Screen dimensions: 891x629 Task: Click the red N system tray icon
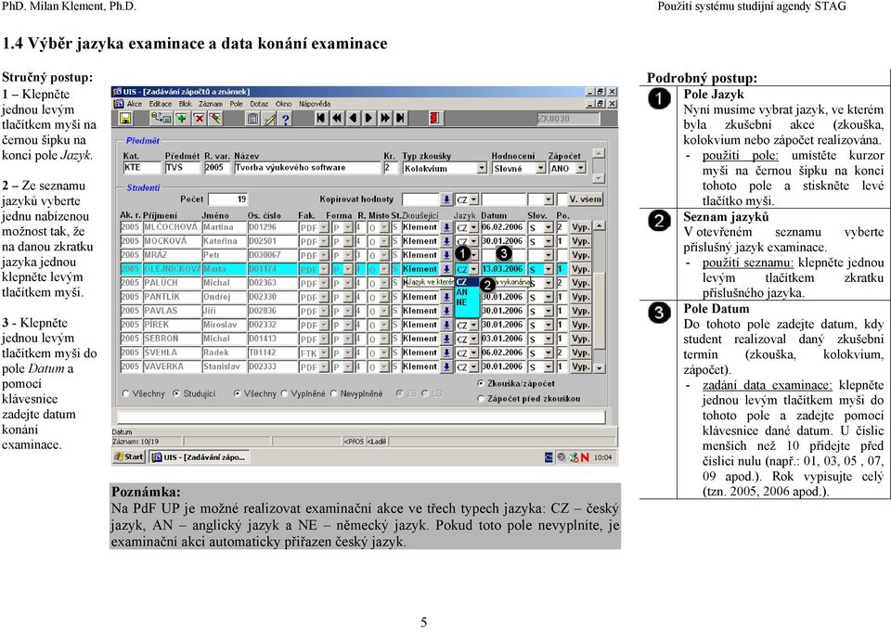(x=585, y=457)
